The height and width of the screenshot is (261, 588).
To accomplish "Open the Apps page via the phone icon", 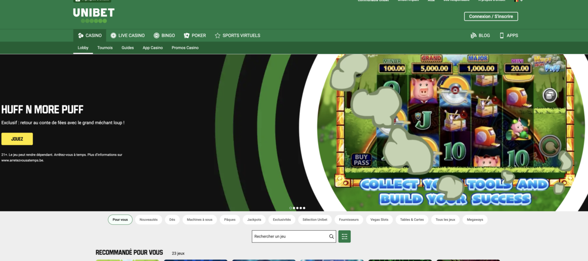I will click(502, 36).
